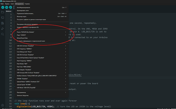Click the account profile icon in the sidebar
The width and height of the screenshot is (176, 109).
coord(3,105)
